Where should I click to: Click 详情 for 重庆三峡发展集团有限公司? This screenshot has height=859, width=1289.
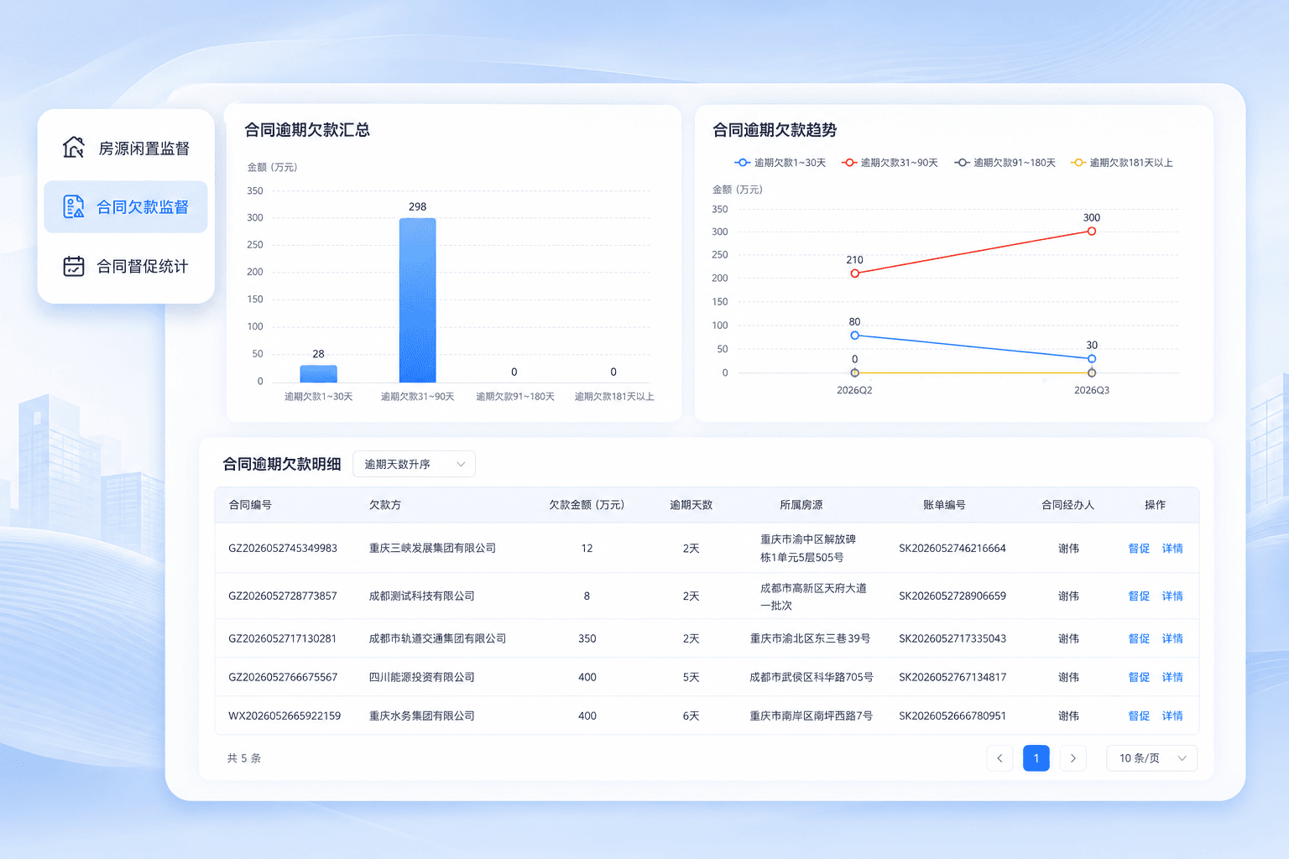tap(1172, 549)
